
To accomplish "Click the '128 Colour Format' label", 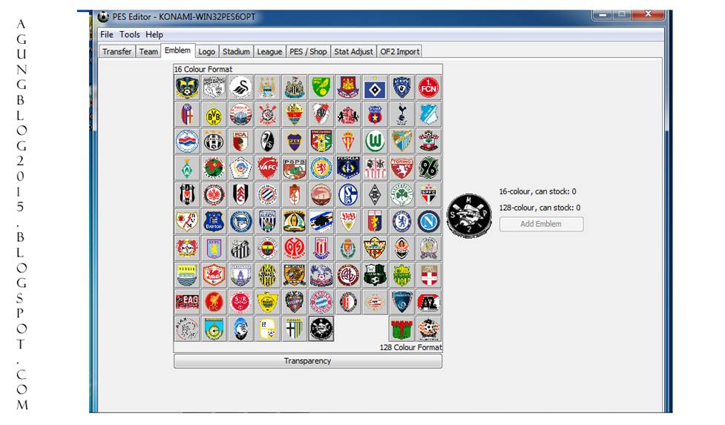I will click(x=410, y=347).
